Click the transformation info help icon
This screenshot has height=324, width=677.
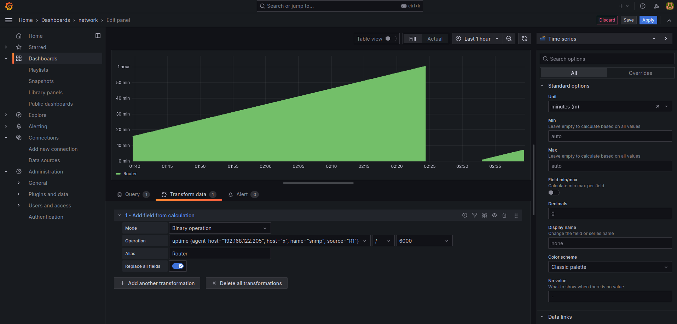point(465,215)
